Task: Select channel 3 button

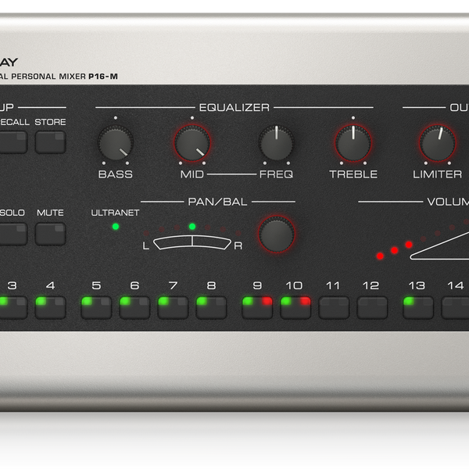Action: [12, 307]
